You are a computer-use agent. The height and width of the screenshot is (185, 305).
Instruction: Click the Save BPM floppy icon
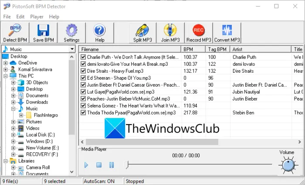tap(44, 33)
